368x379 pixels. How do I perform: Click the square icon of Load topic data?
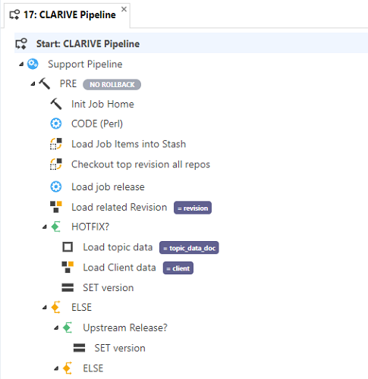coord(68,247)
